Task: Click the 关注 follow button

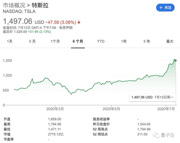Action: 165,8
